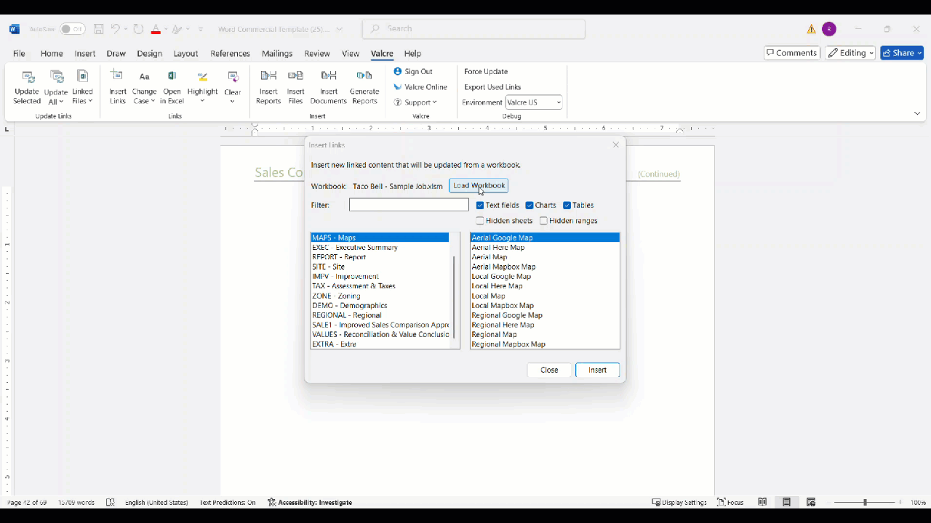
Task: Click the Close button in dialog
Action: click(x=549, y=370)
